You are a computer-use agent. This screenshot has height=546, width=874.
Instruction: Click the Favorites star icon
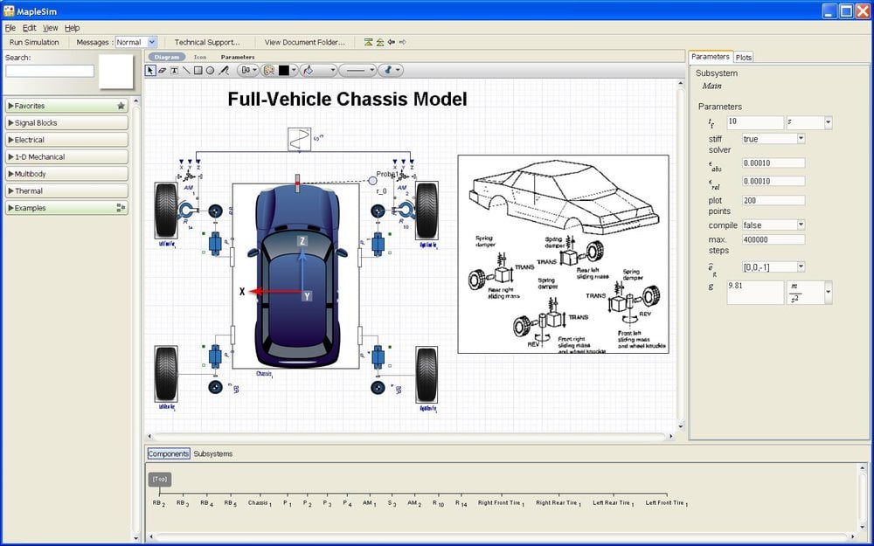(x=121, y=106)
